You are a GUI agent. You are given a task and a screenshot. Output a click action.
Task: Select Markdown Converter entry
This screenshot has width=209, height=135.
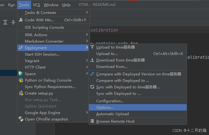click(54, 41)
